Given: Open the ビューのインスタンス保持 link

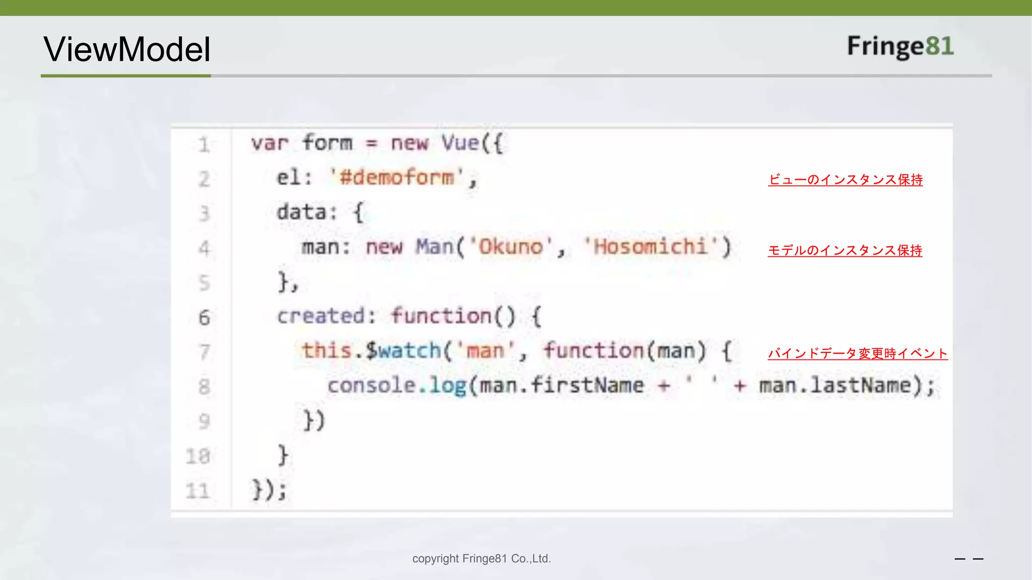Looking at the screenshot, I should [x=845, y=180].
